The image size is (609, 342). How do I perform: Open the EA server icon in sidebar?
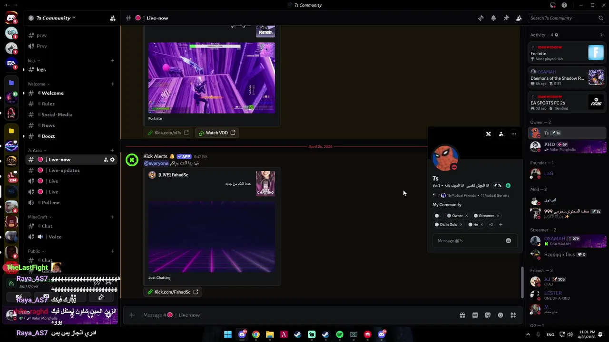point(11,63)
